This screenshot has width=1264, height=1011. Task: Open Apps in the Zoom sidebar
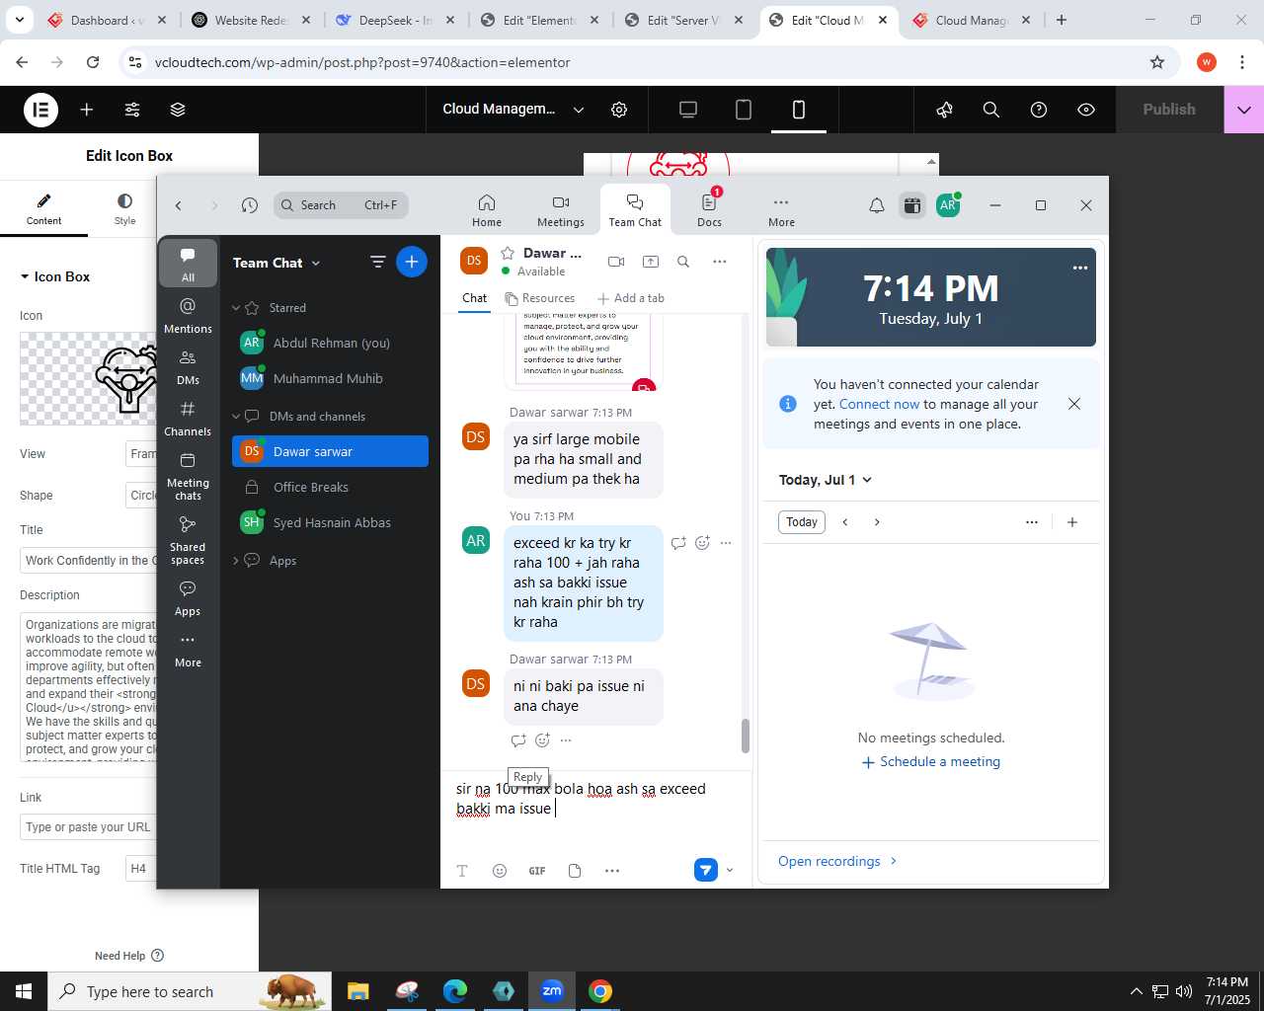(188, 598)
